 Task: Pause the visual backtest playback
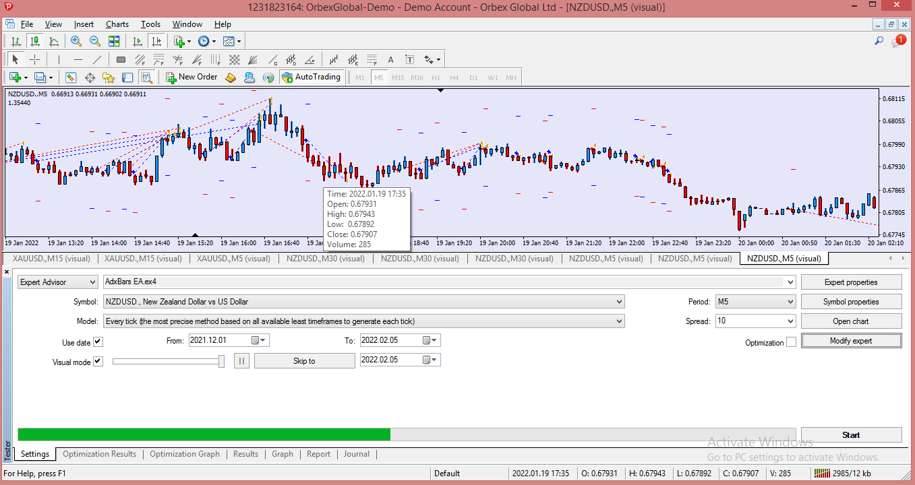pos(241,361)
